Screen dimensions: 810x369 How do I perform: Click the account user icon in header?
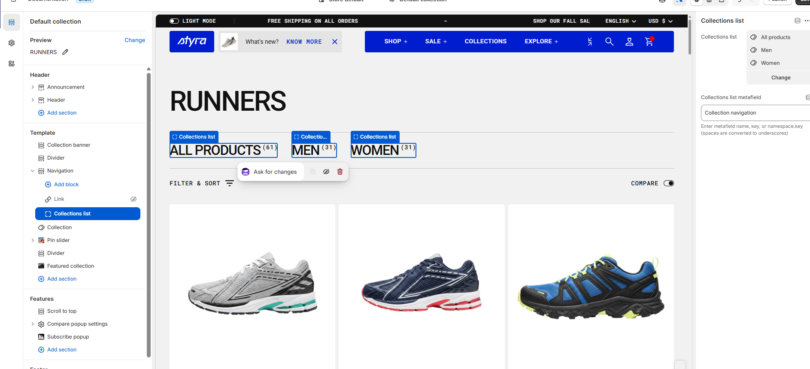[629, 42]
